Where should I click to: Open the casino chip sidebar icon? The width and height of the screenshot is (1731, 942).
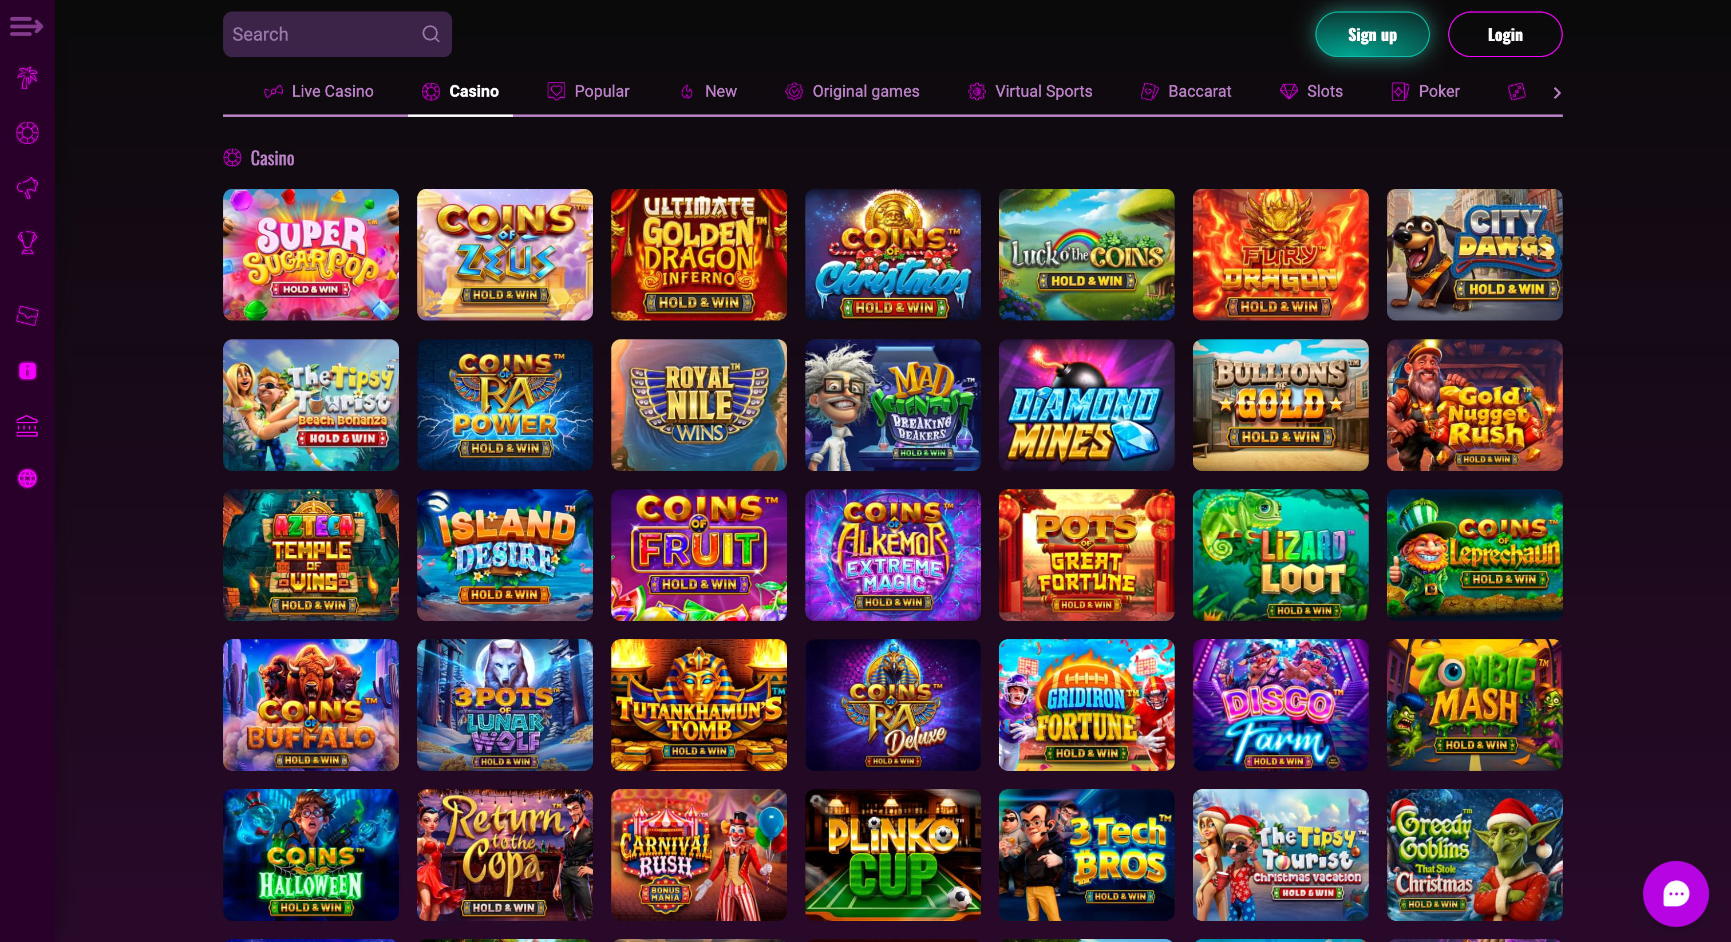click(27, 133)
